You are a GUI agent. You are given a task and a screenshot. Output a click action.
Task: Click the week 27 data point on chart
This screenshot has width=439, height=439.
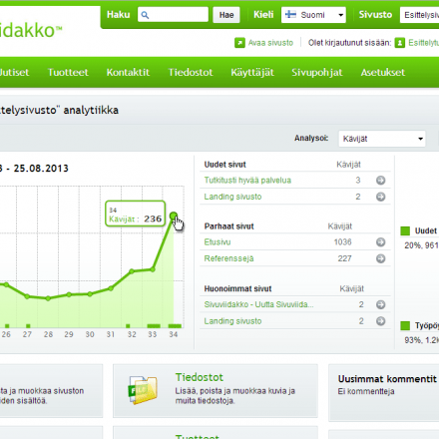pos(27,296)
